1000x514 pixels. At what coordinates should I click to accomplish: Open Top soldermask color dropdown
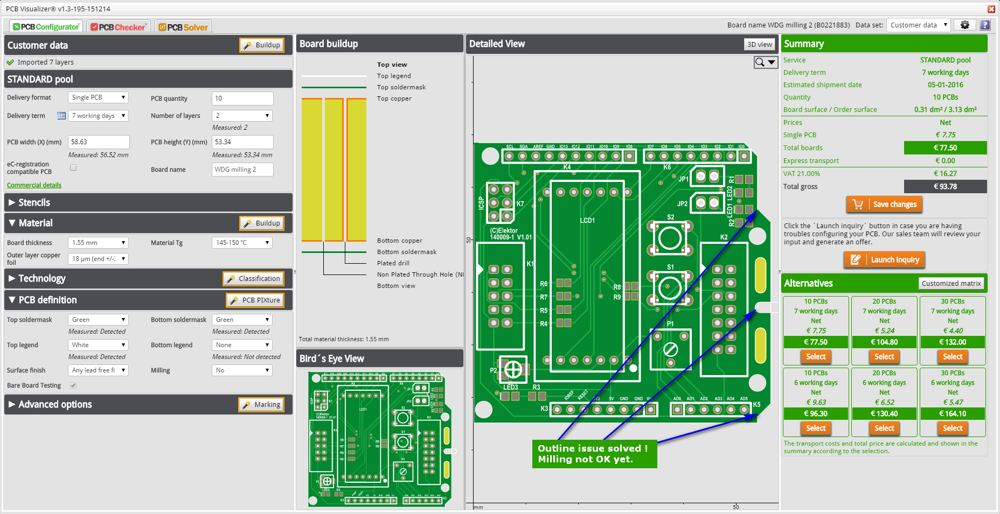click(98, 320)
